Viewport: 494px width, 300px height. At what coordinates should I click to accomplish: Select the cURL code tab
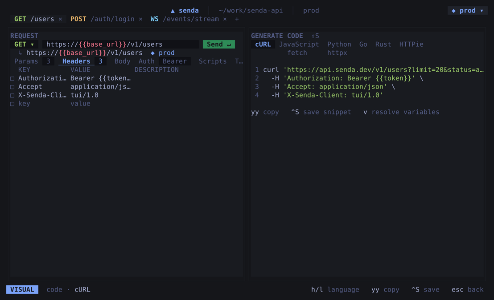tap(263, 45)
